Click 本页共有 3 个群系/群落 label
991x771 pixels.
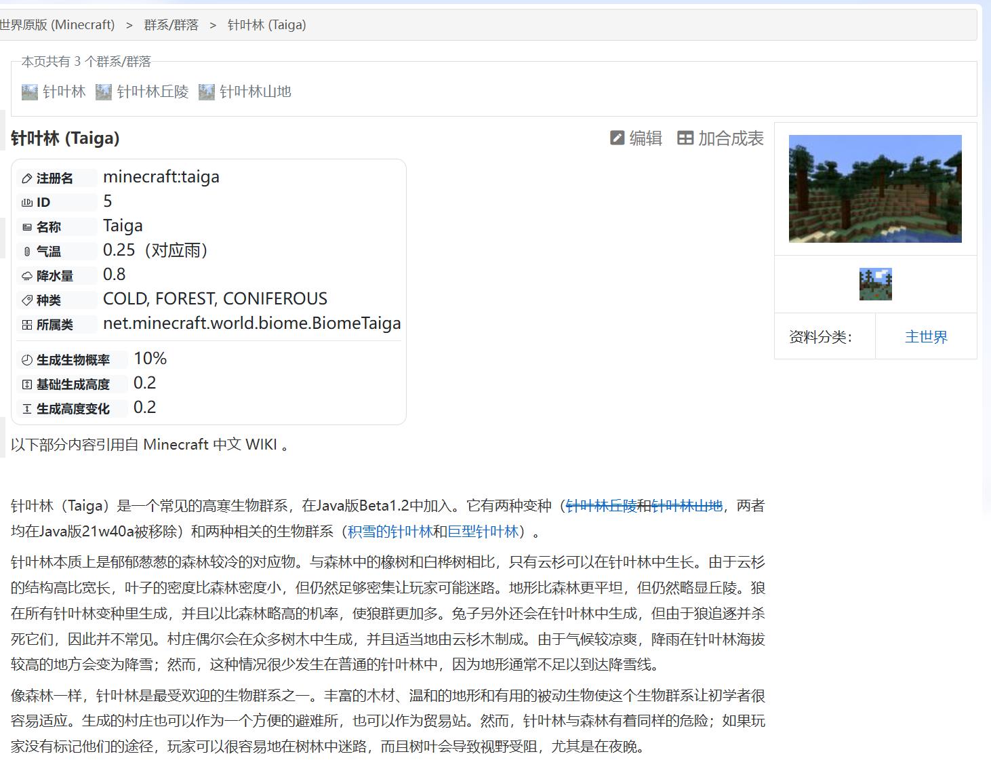(x=86, y=62)
